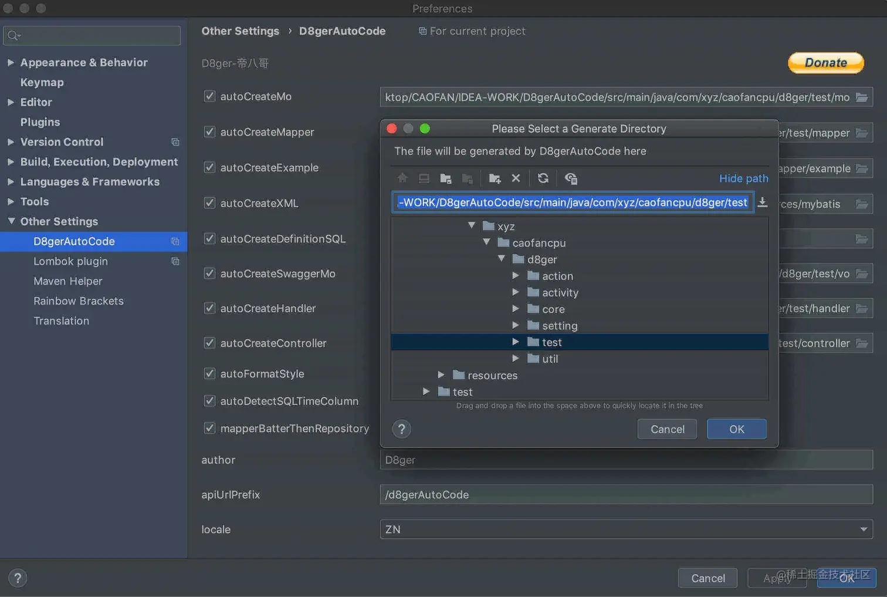The width and height of the screenshot is (887, 597).
Task: Go to project directory in chooser toolbar
Action: click(446, 178)
